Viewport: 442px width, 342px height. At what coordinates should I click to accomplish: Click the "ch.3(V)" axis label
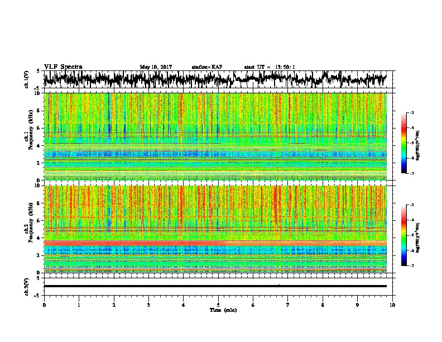click(27, 287)
